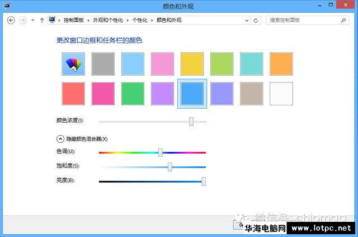358x237 pixels.
Task: Minimize the 颜色和外观 window
Action: click(319, 6)
